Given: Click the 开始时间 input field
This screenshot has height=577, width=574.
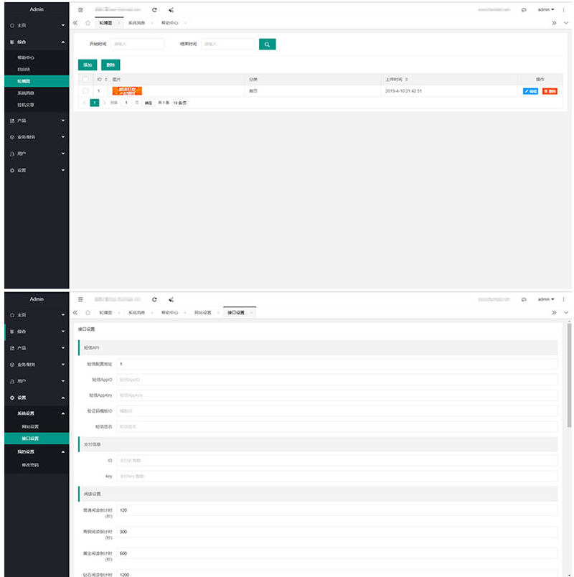Looking at the screenshot, I should point(136,44).
